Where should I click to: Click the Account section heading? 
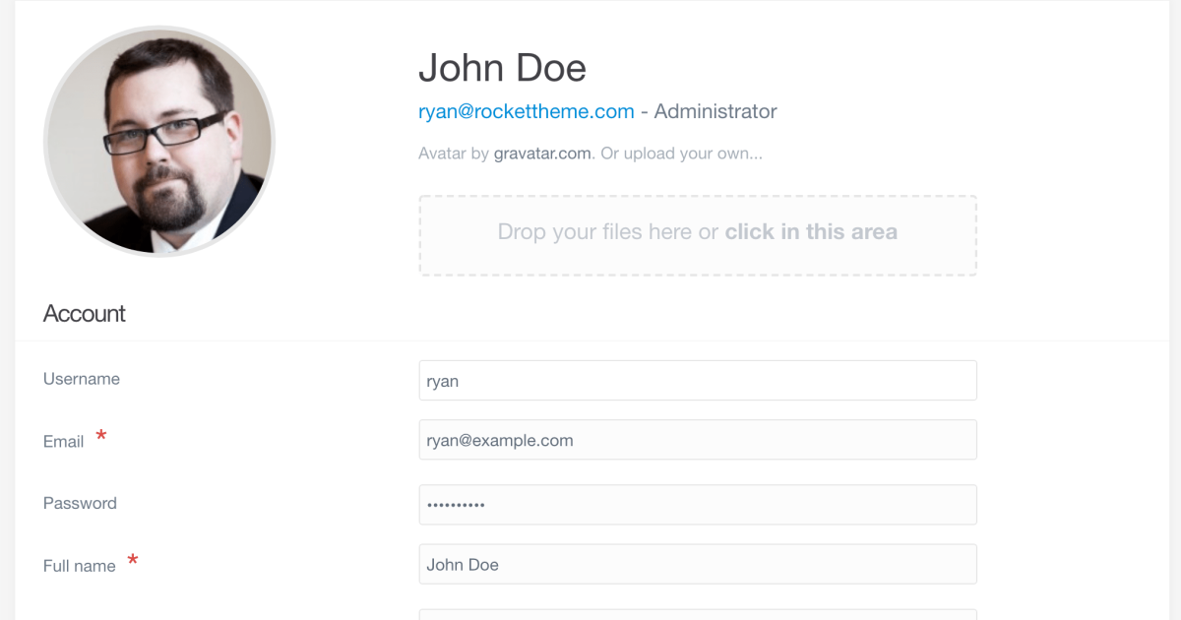[x=85, y=314]
